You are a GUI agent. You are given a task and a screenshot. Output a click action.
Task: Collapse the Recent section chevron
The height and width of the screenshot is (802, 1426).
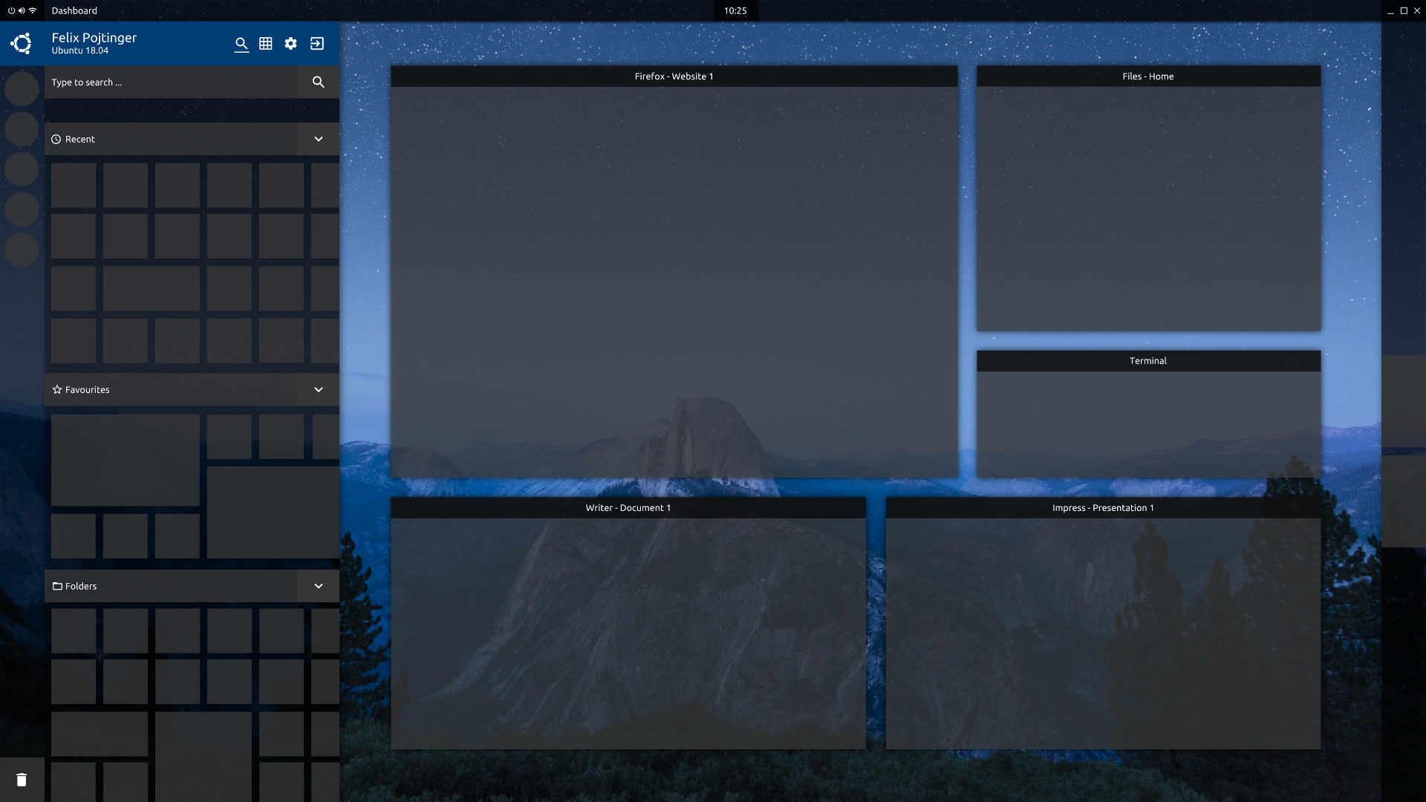319,140
